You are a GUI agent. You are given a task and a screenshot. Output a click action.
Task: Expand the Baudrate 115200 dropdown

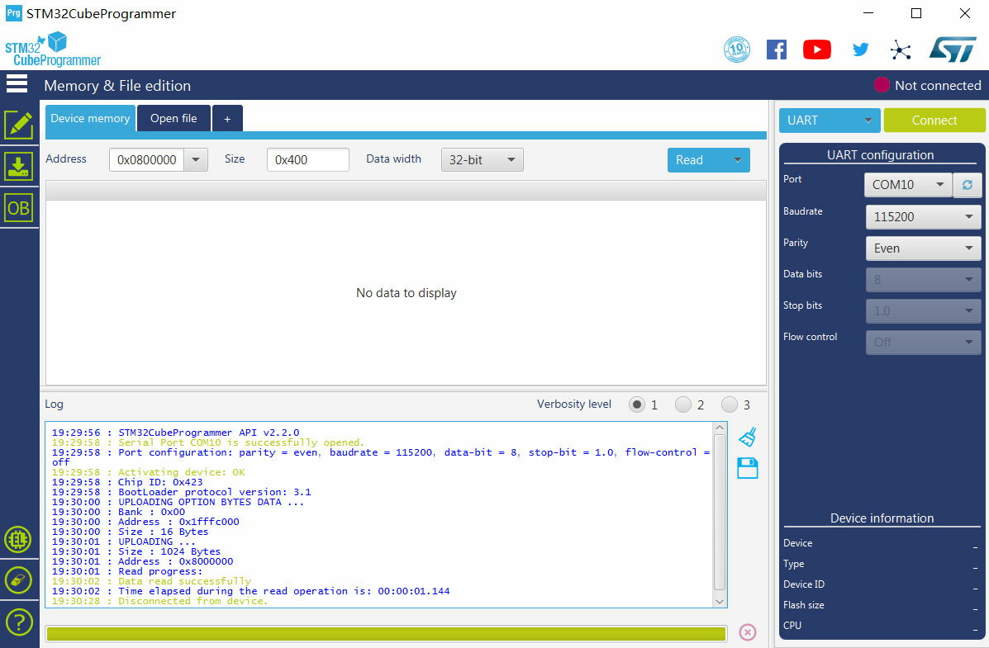(922, 217)
